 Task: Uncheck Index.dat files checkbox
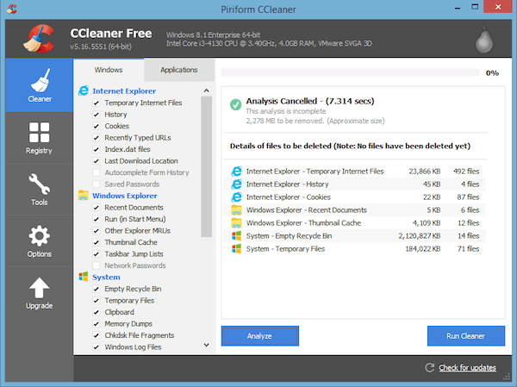97,149
